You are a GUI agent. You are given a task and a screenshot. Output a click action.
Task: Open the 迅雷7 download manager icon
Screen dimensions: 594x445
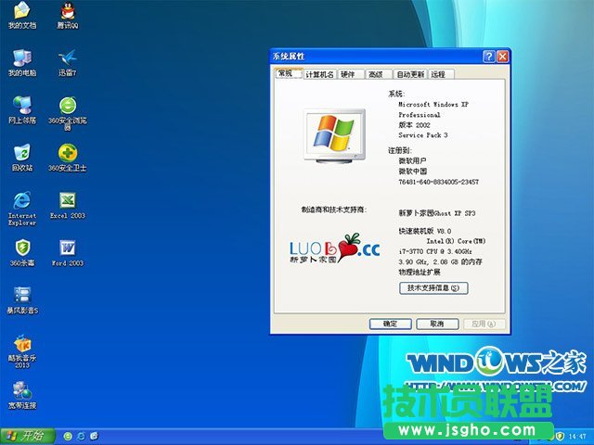coord(67,58)
